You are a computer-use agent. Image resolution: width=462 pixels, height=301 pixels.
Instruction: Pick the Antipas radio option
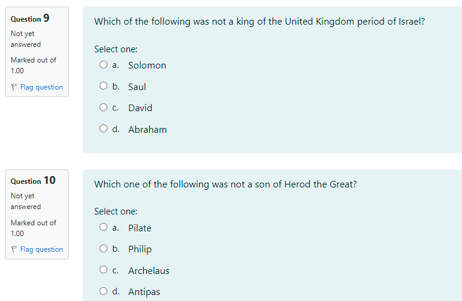103,292
